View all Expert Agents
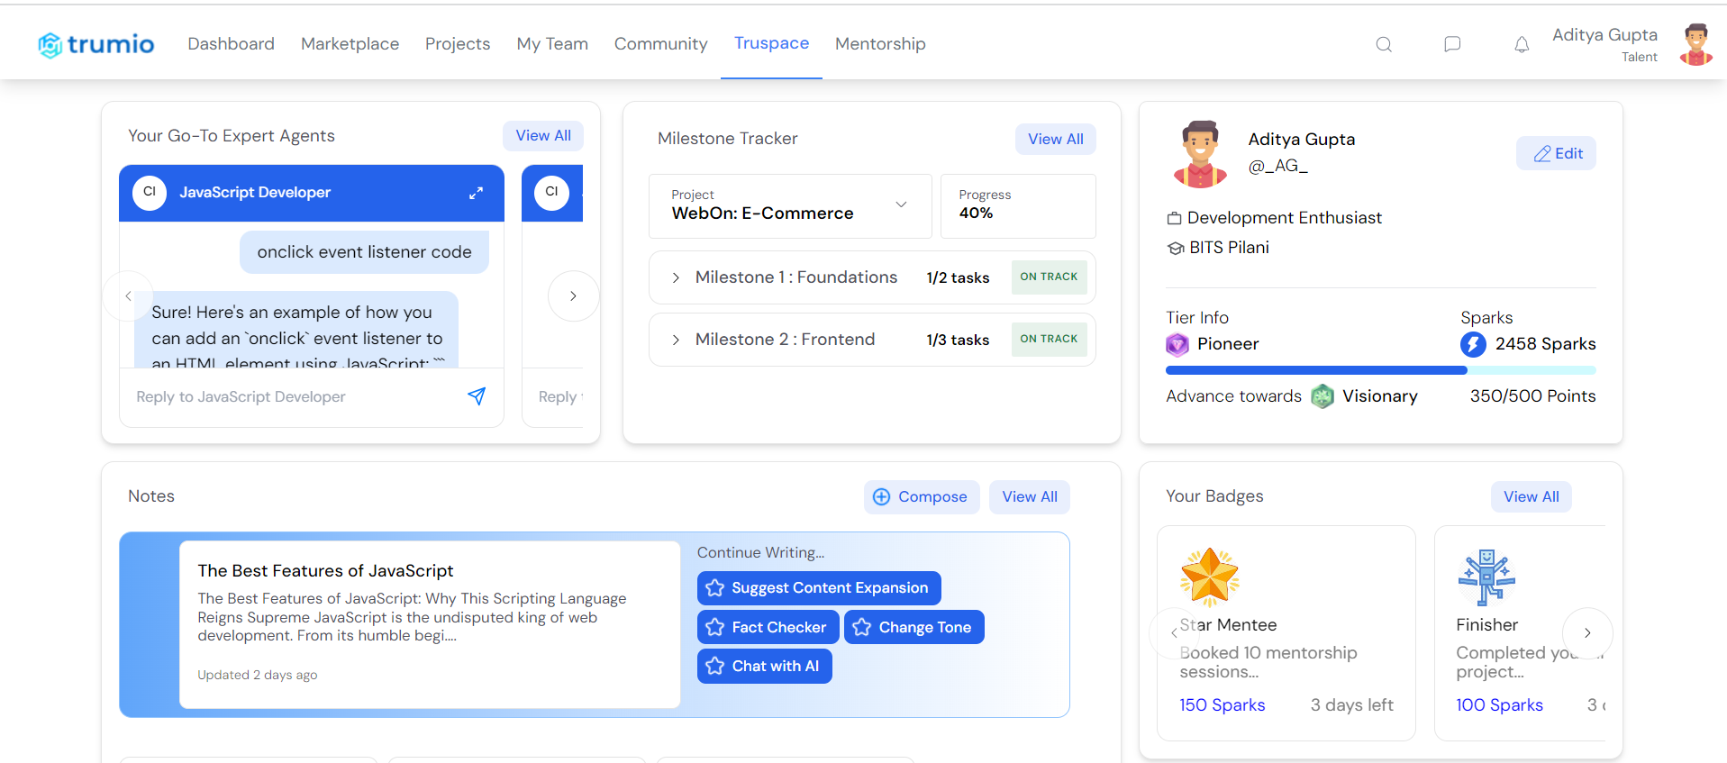The image size is (1727, 763). 543,136
